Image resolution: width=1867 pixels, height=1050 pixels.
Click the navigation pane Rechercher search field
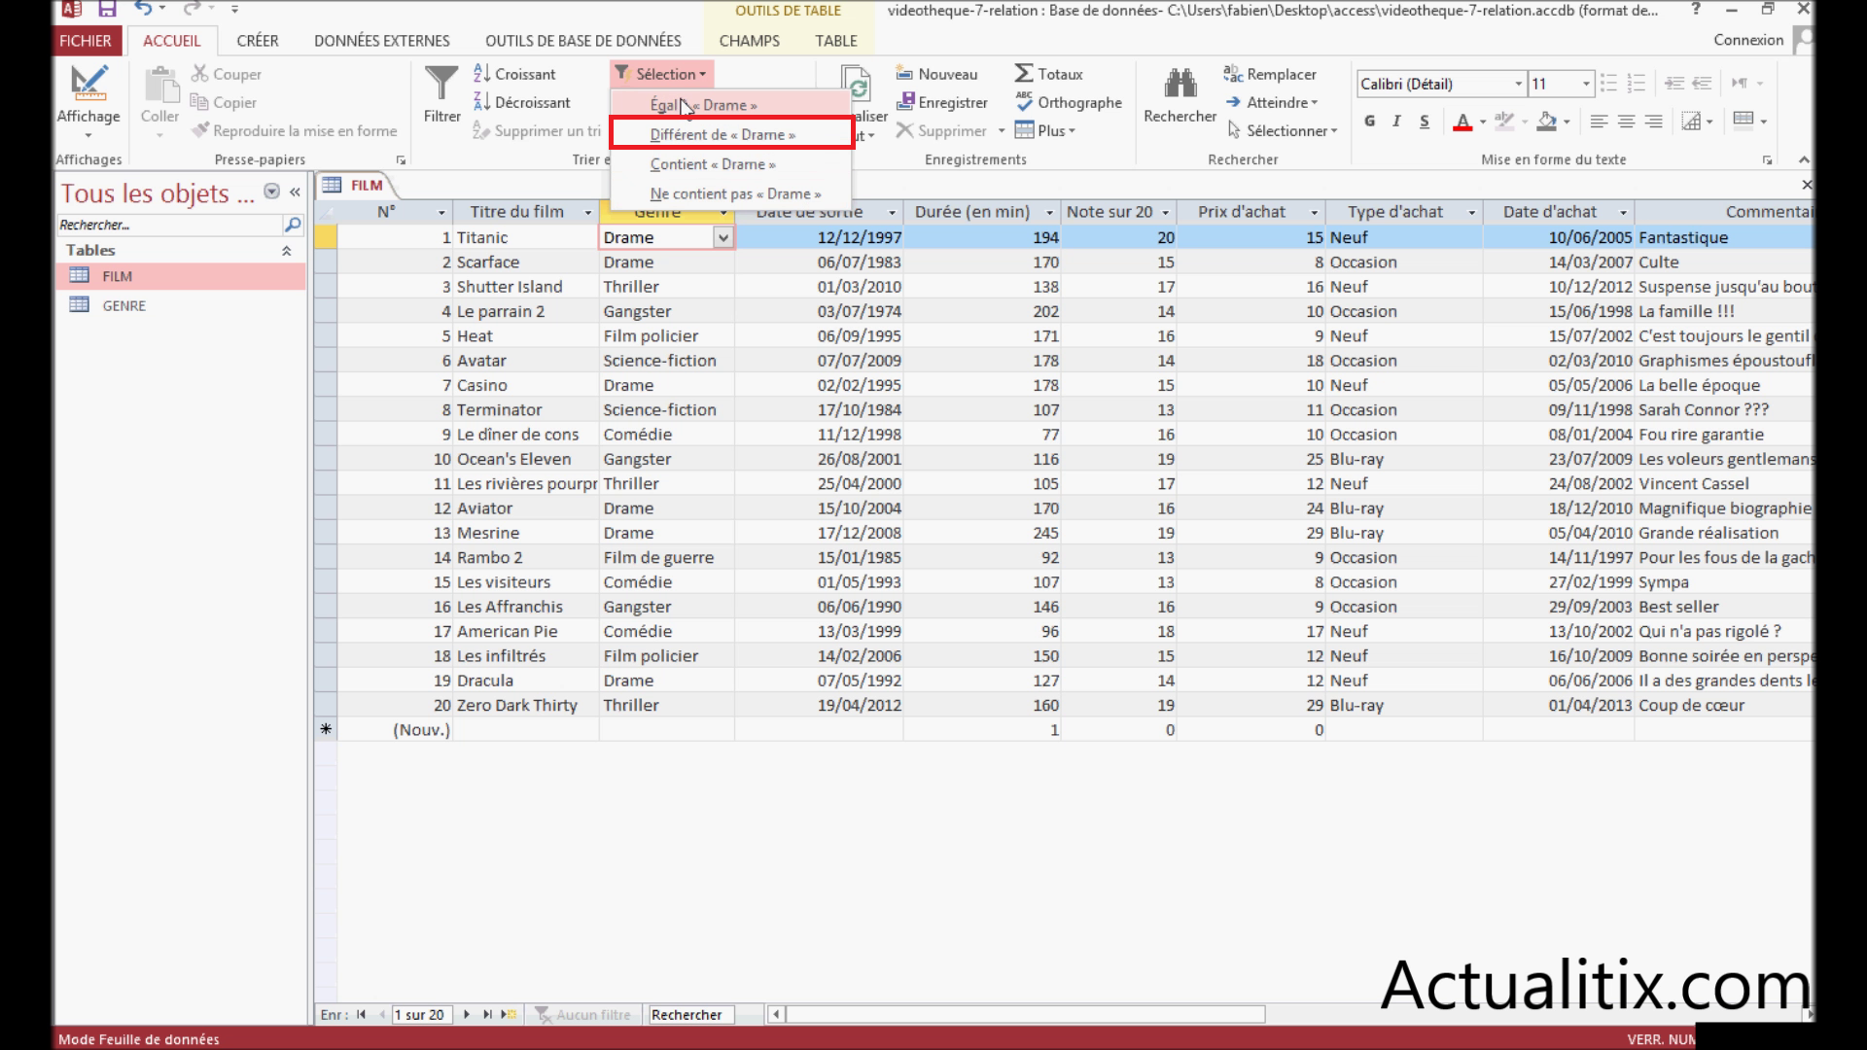pyautogui.click(x=169, y=225)
